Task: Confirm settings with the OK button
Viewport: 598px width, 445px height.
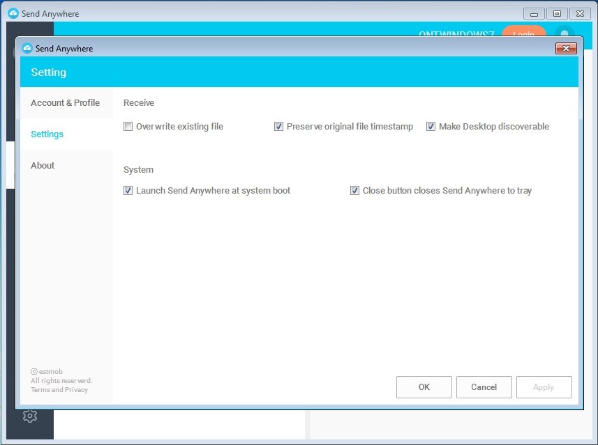Action: 424,387
